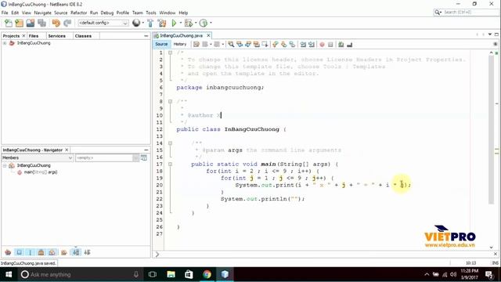Viewport: 501px width, 282px height.
Task: Open the Debug Project dropdown arrow
Action: (x=196, y=23)
